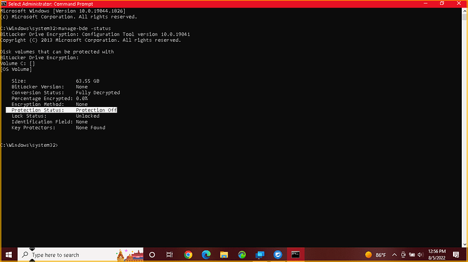
Task: Open the Windows Start menu
Action: click(x=9, y=255)
